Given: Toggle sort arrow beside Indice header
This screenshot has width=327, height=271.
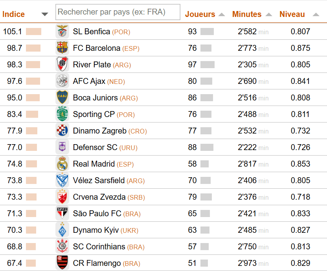Looking at the screenshot, I should coord(45,15).
